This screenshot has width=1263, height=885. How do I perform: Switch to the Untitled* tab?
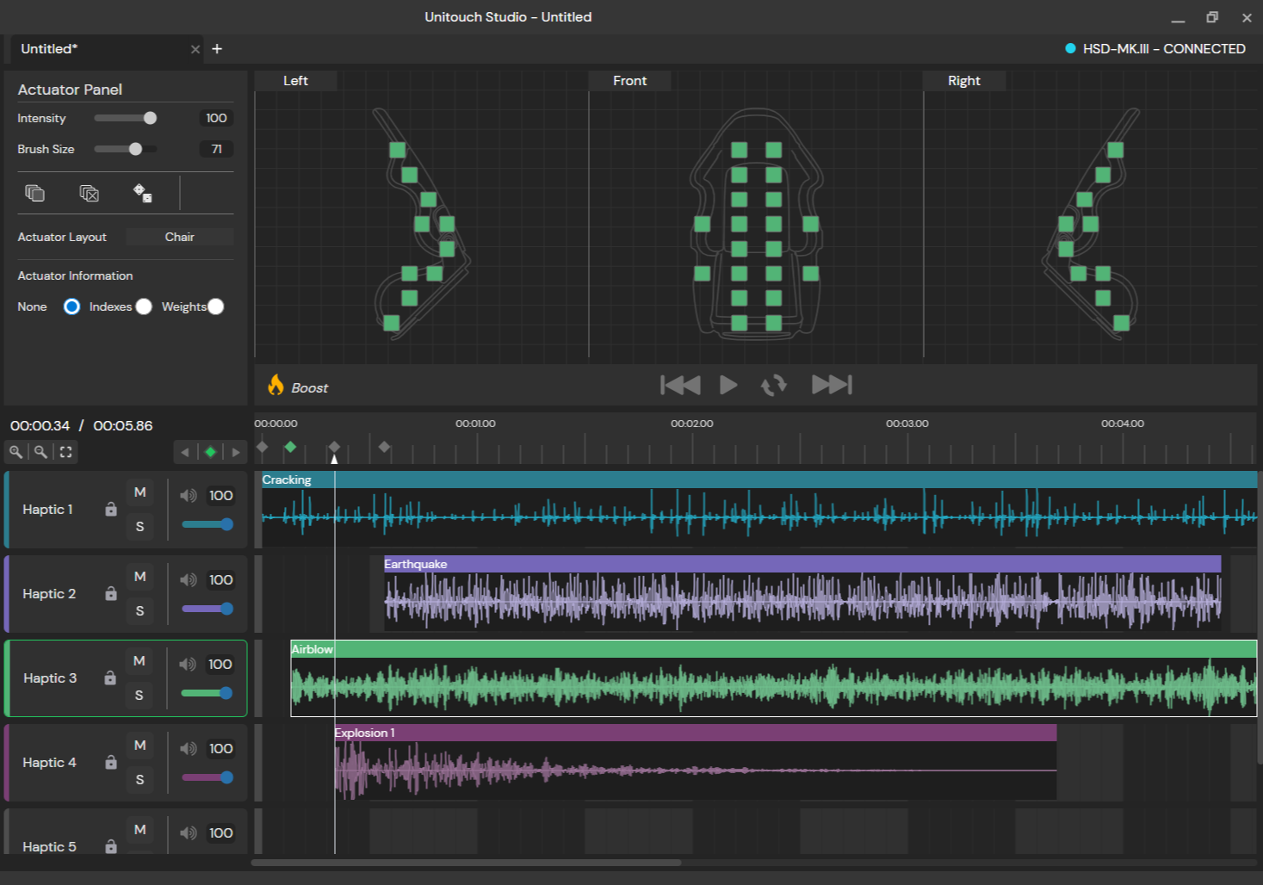[49, 49]
